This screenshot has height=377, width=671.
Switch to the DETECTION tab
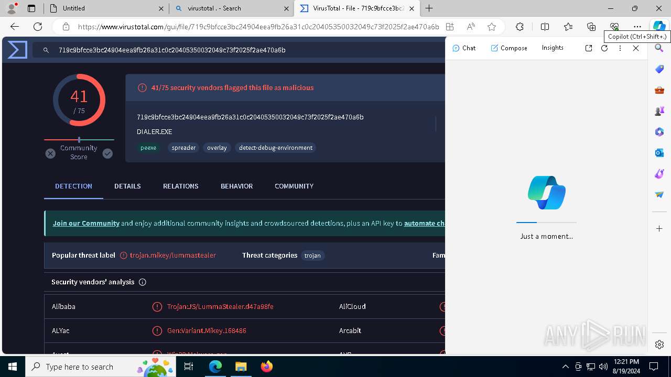click(73, 186)
